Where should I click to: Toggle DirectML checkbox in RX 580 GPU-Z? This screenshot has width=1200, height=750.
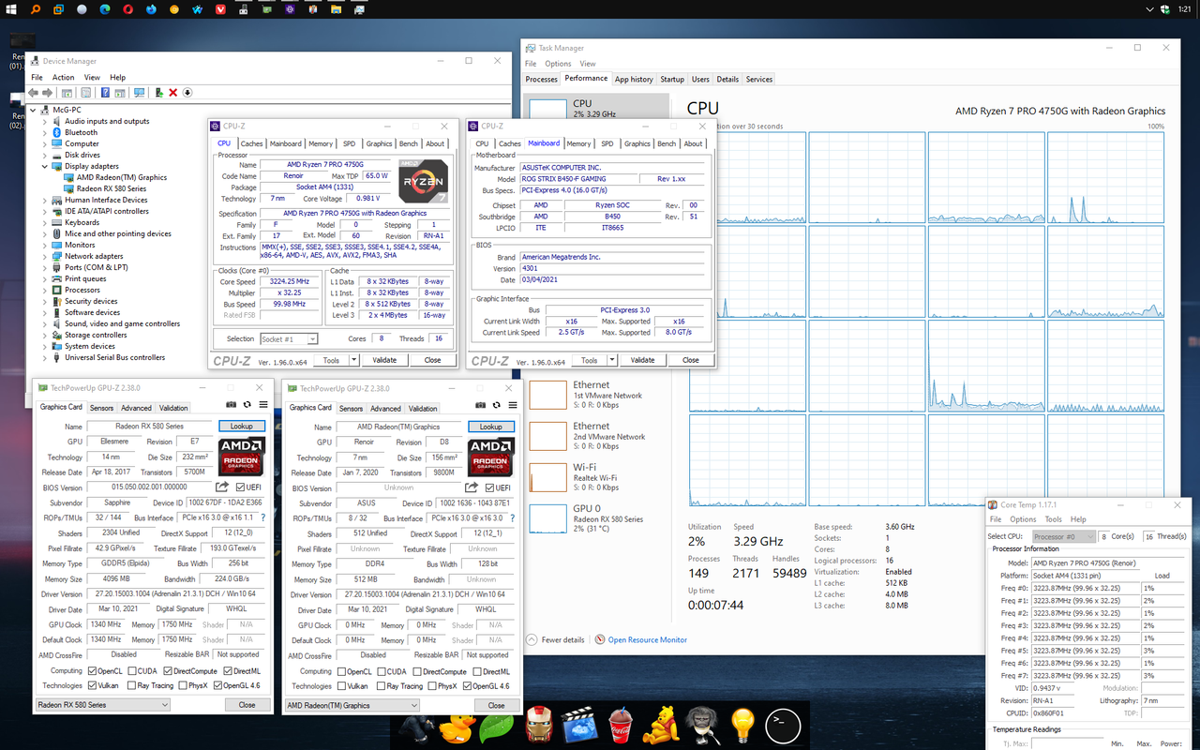[228, 671]
